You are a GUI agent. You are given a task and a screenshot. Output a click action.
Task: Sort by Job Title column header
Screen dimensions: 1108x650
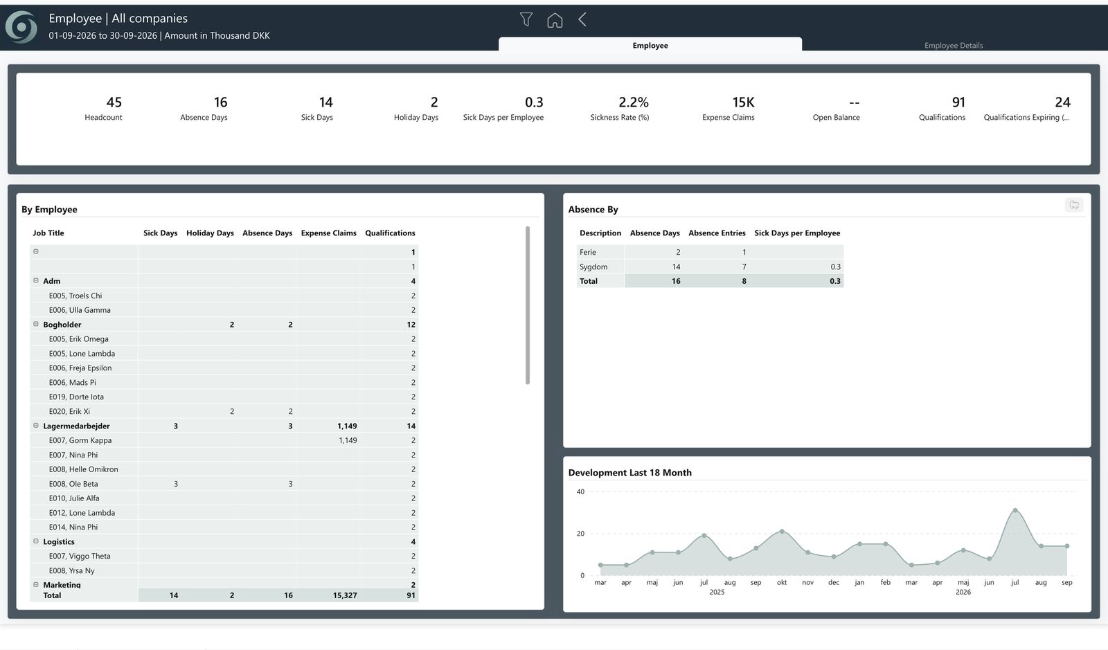click(x=48, y=233)
